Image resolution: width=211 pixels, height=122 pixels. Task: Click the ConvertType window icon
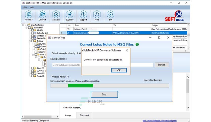(49, 38)
